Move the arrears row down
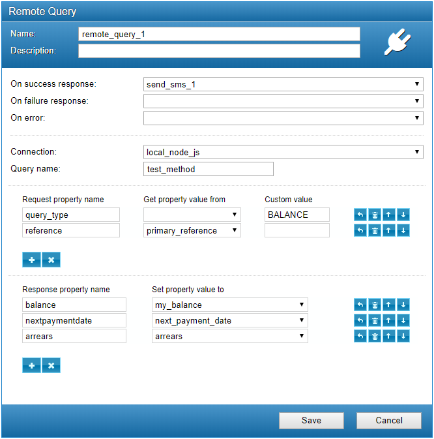434x439 pixels. tap(403, 336)
